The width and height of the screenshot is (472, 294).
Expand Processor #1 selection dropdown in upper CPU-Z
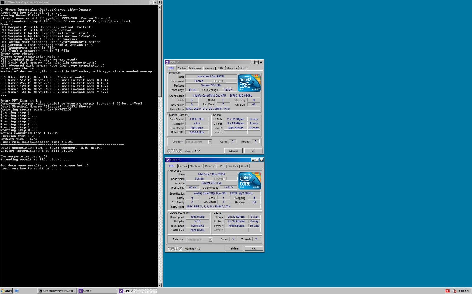pos(210,142)
